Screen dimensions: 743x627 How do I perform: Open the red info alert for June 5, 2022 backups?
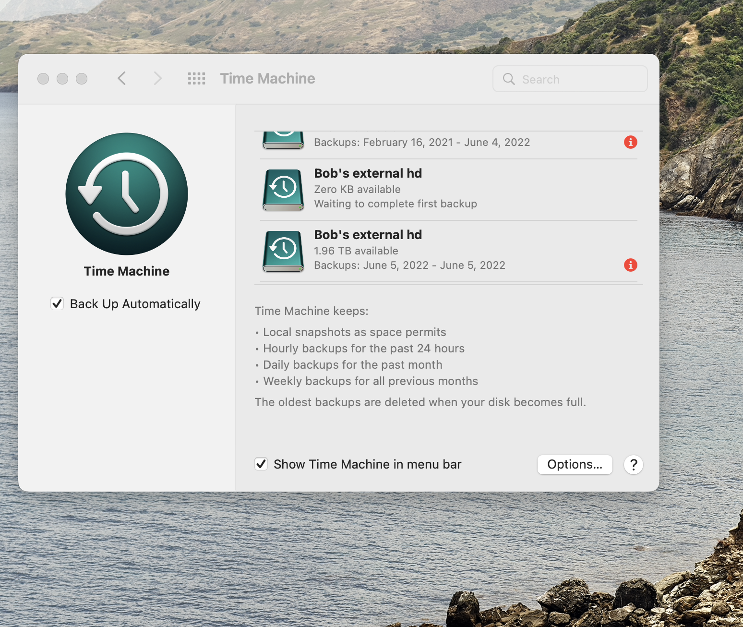tap(630, 265)
